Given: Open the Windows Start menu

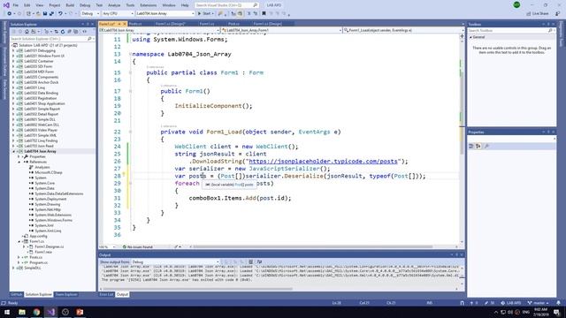Looking at the screenshot, I should [7, 312].
